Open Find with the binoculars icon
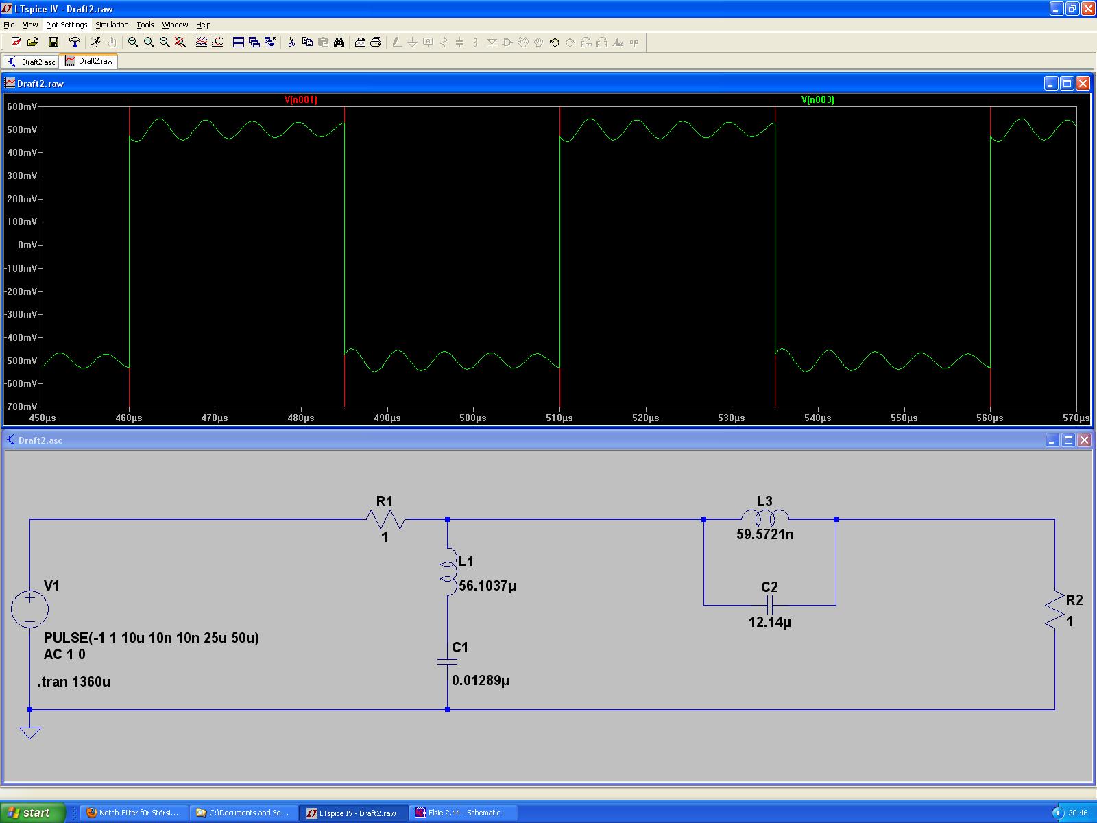This screenshot has height=823, width=1097. 339,43
